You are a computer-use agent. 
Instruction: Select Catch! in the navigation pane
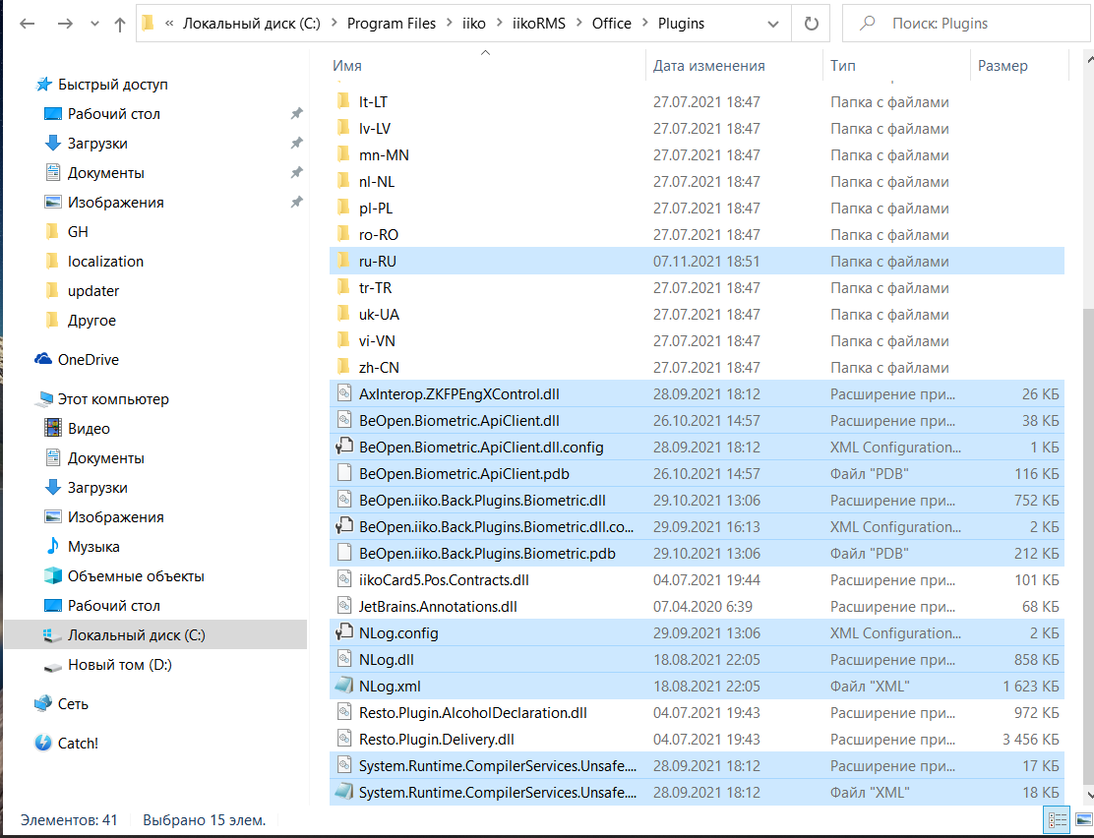[x=78, y=744]
